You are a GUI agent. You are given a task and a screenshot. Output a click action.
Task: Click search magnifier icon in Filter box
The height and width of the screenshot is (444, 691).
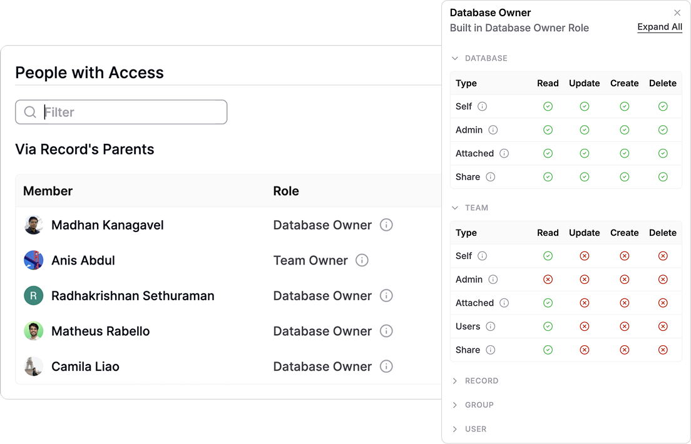30,113
